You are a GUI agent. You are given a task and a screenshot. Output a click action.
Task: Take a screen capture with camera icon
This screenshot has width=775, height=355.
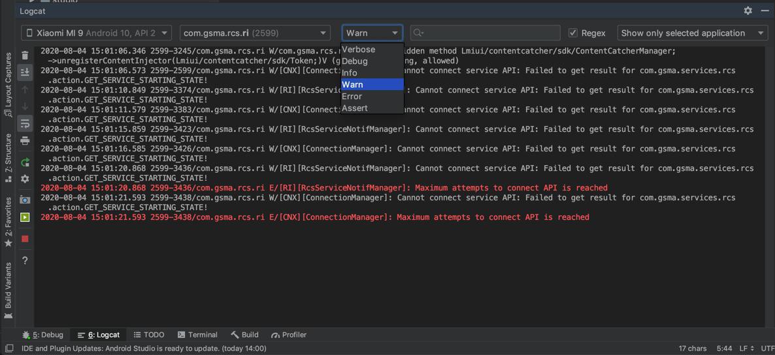pos(25,200)
